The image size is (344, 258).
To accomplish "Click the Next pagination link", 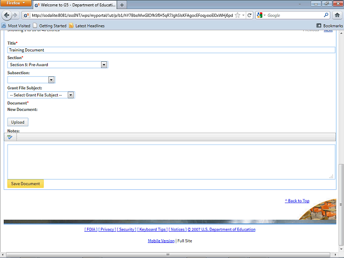I will pos(328,31).
